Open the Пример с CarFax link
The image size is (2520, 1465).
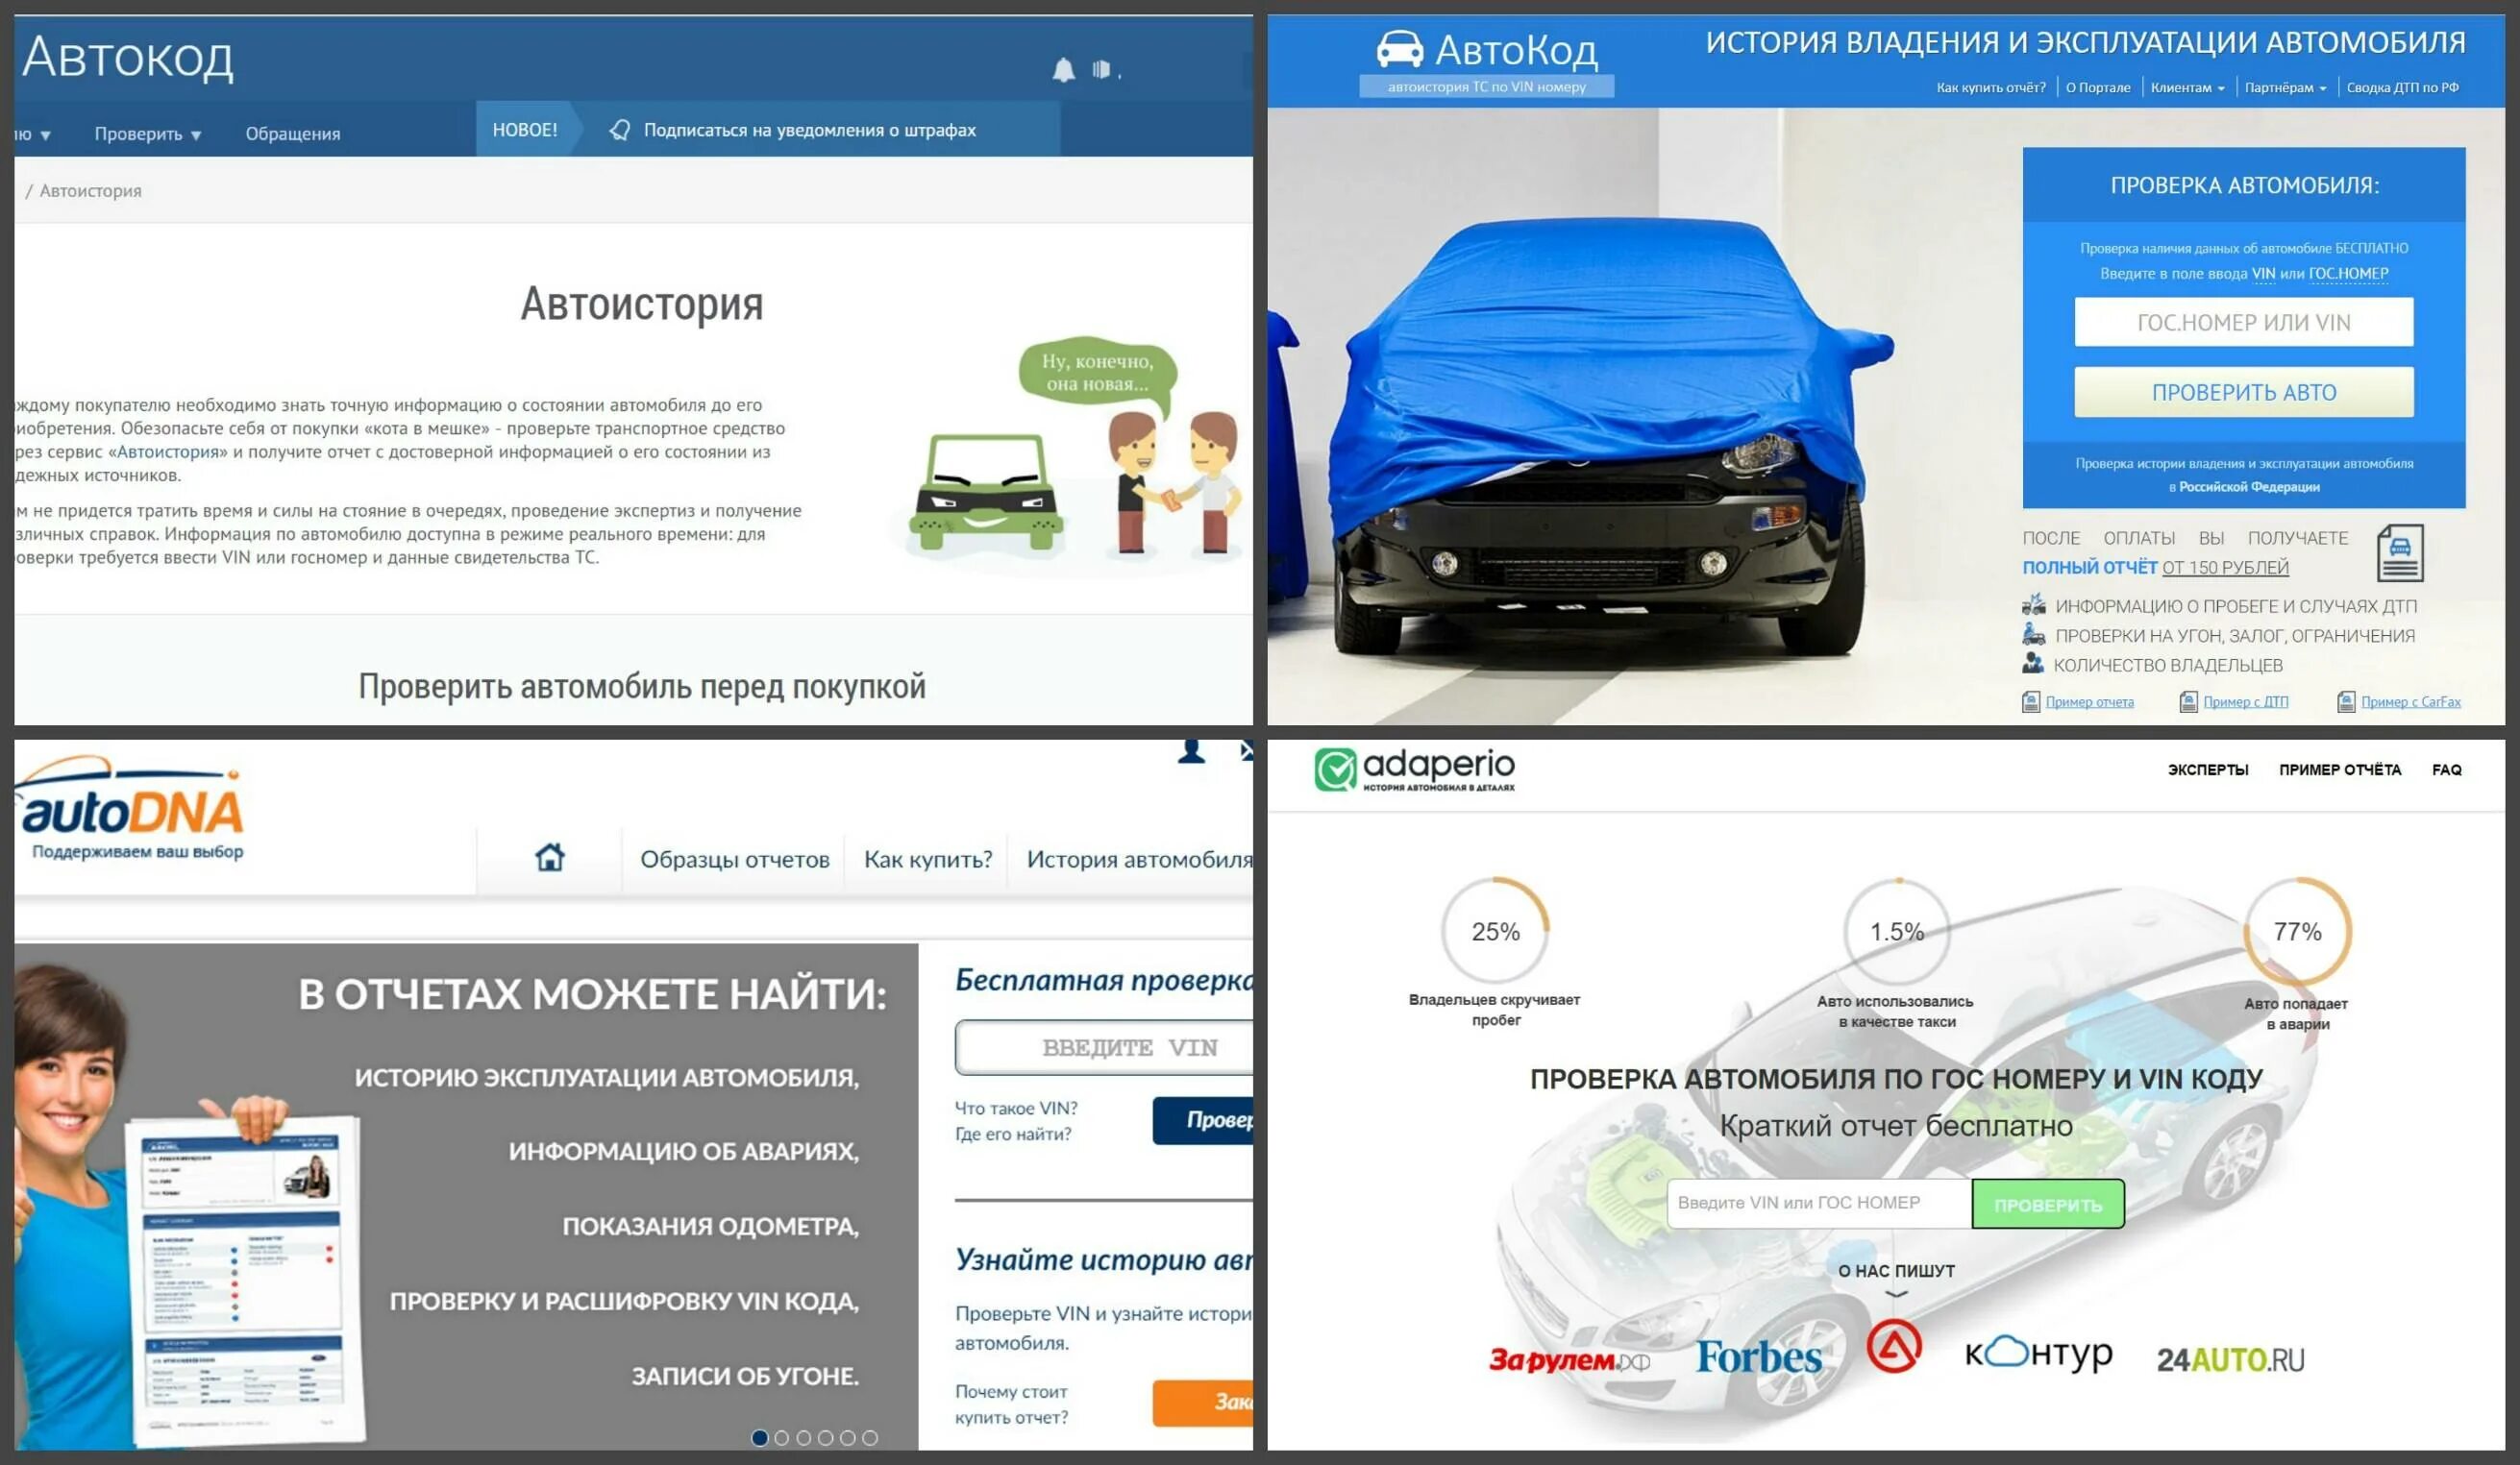[x=2410, y=702]
